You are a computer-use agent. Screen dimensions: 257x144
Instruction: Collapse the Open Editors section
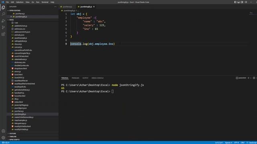[15, 10]
